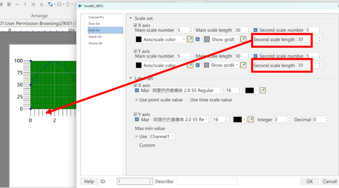Viewport: 339px width, 188px height.
Task: Open the Display Set page in the sidebar
Action: [95, 43]
